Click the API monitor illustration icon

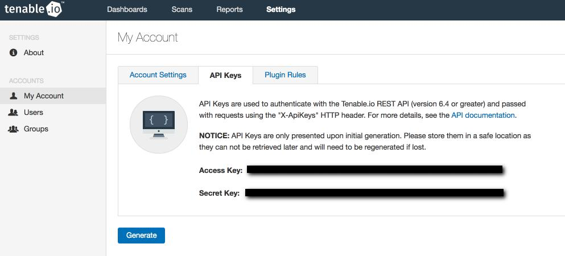(159, 125)
